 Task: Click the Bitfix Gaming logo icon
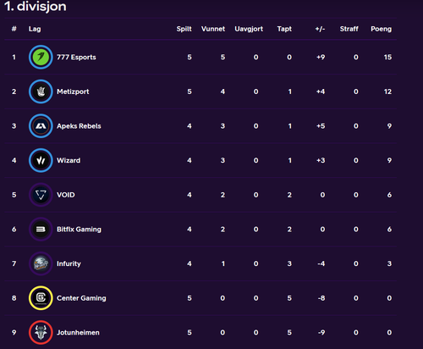pos(41,230)
